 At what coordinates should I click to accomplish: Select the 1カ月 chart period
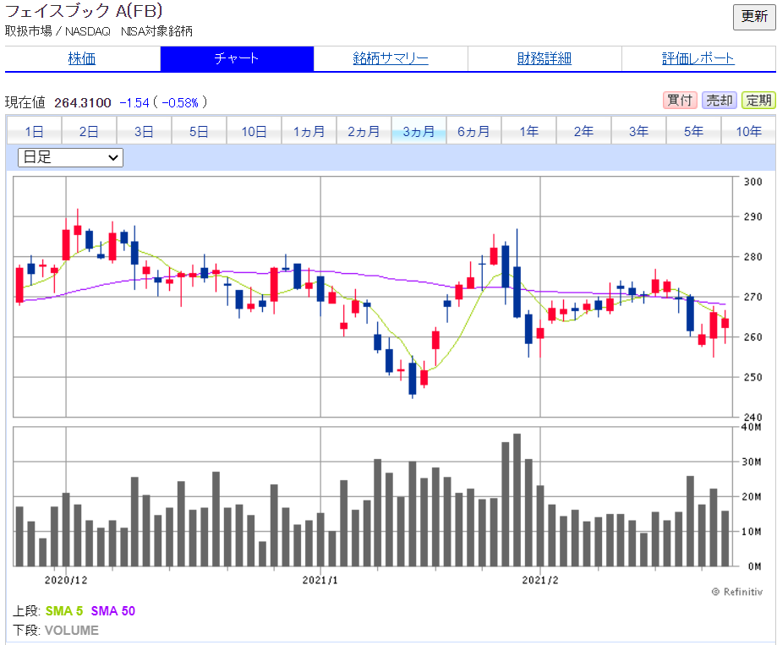[x=309, y=132]
